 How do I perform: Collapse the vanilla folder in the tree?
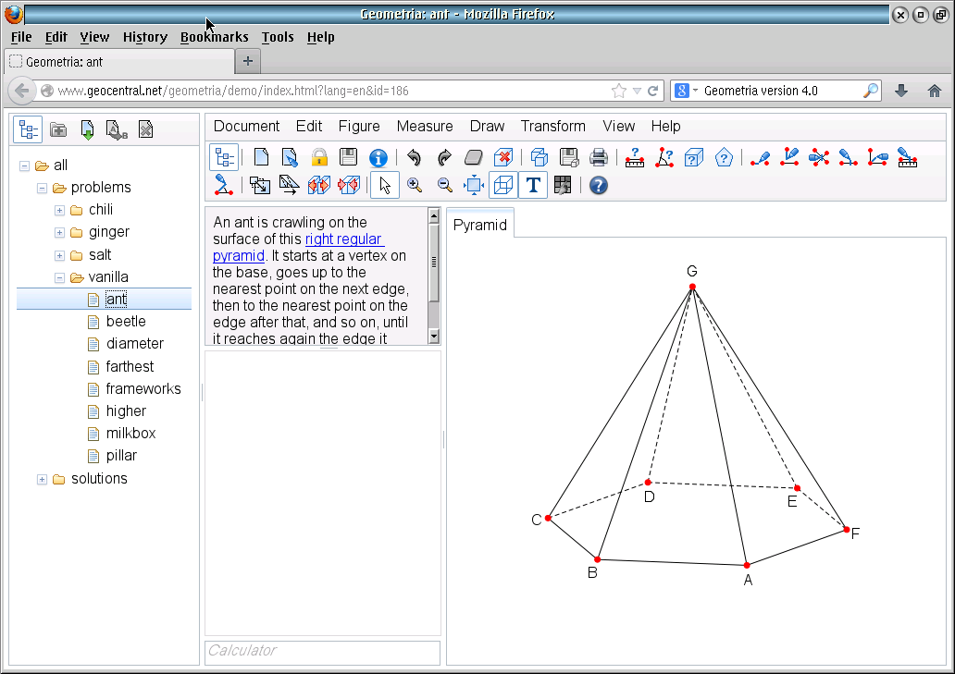click(x=59, y=276)
